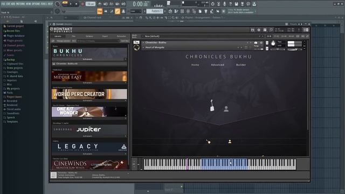Open the ADD menu
The image size is (345, 194).
pyautogui.click(x=12, y=4)
